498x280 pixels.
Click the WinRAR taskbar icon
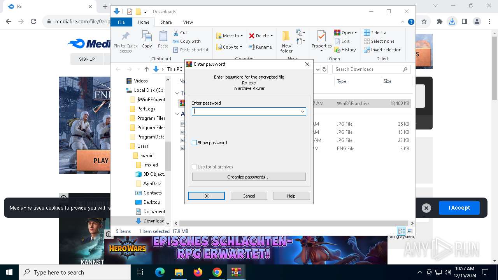click(x=236, y=272)
